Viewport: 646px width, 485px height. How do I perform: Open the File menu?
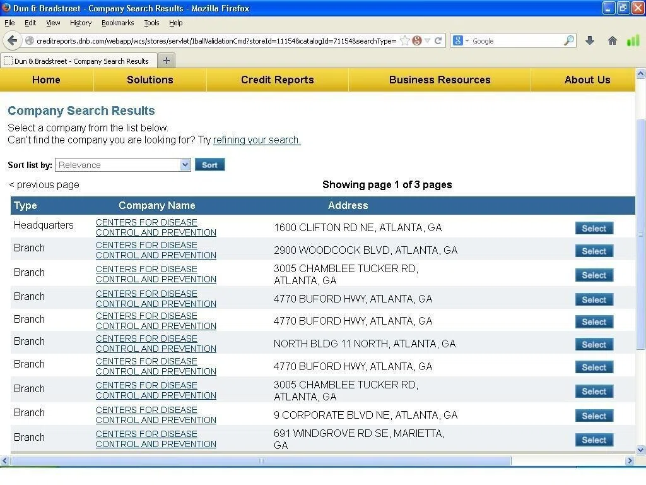click(x=9, y=23)
